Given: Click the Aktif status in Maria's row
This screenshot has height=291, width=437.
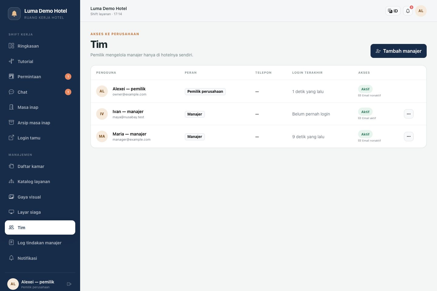Looking at the screenshot, I should 365,134.
